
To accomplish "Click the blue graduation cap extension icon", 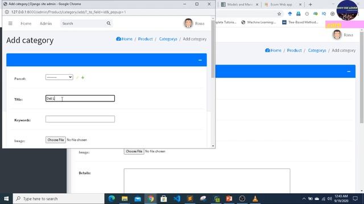I will pyautogui.click(x=289, y=14).
